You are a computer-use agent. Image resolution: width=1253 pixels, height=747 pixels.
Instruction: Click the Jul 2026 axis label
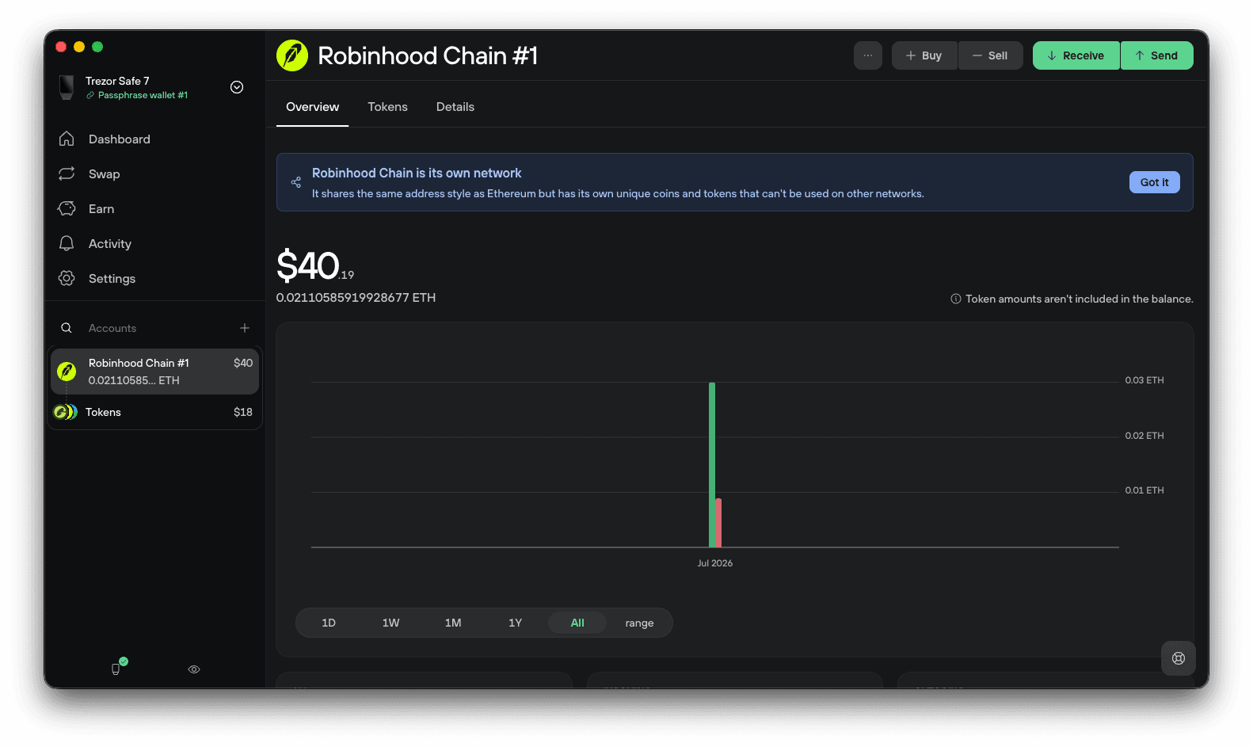[714, 563]
